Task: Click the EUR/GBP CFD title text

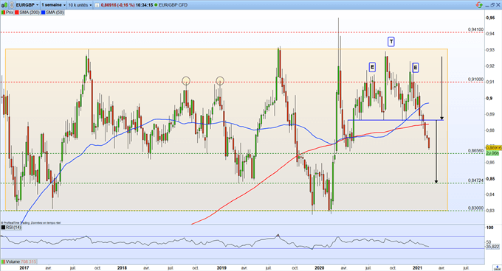Action: point(173,5)
